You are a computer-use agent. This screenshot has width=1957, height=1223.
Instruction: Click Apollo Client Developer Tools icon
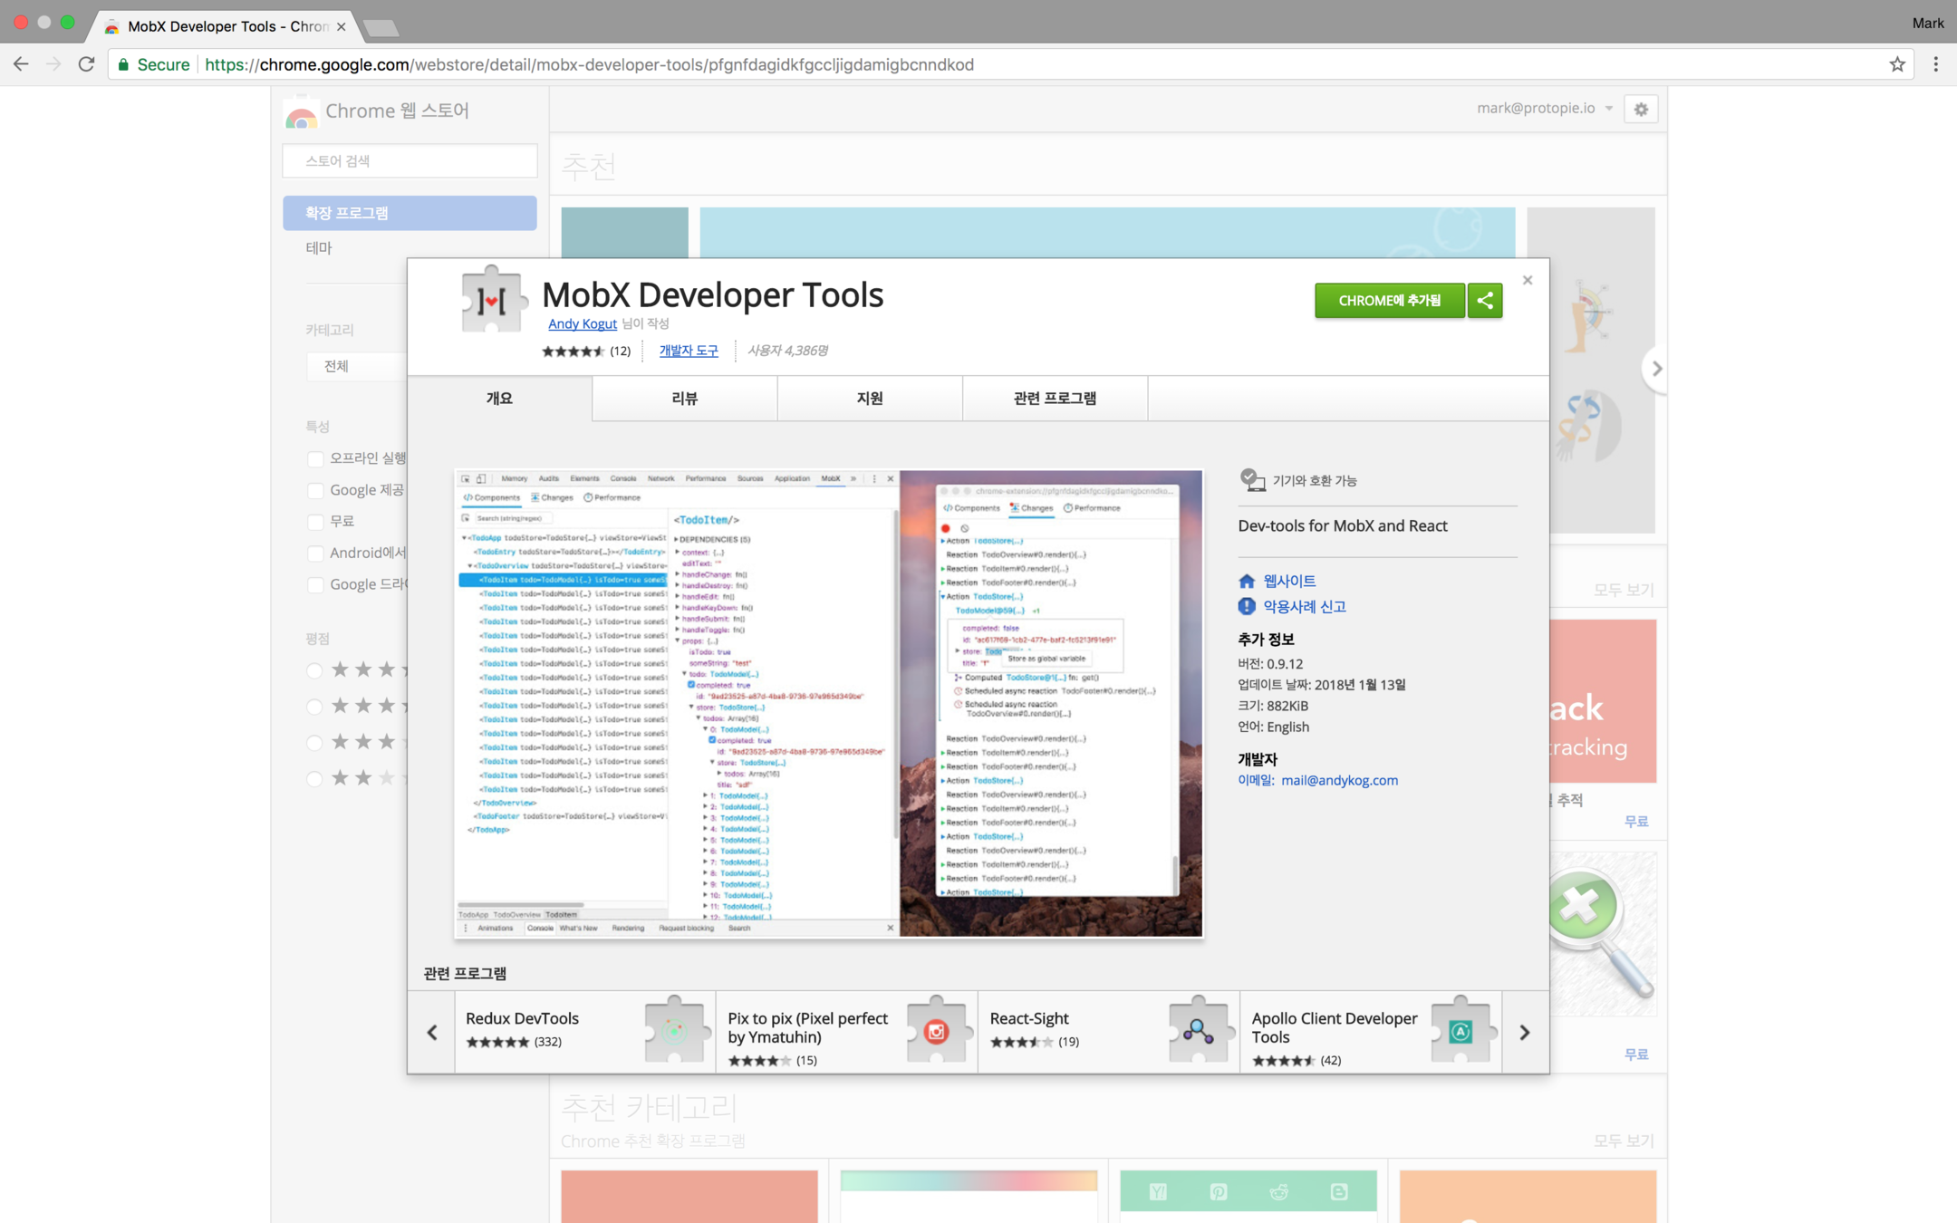coord(1460,1031)
